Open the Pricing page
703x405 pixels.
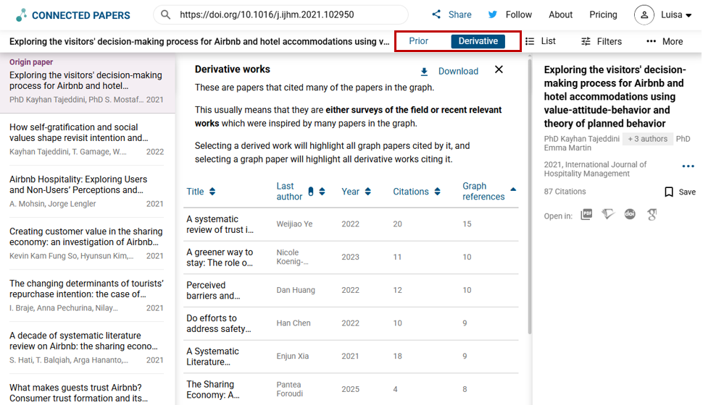coord(603,14)
